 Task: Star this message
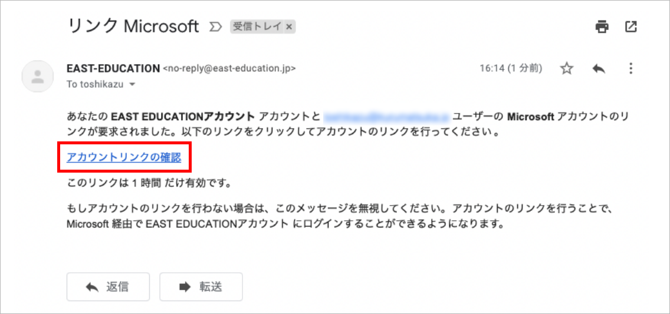(567, 68)
